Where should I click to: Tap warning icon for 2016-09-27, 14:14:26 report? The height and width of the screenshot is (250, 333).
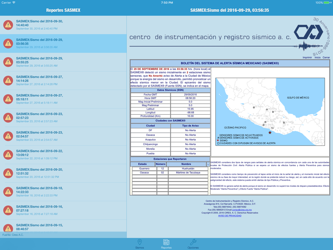[8, 80]
